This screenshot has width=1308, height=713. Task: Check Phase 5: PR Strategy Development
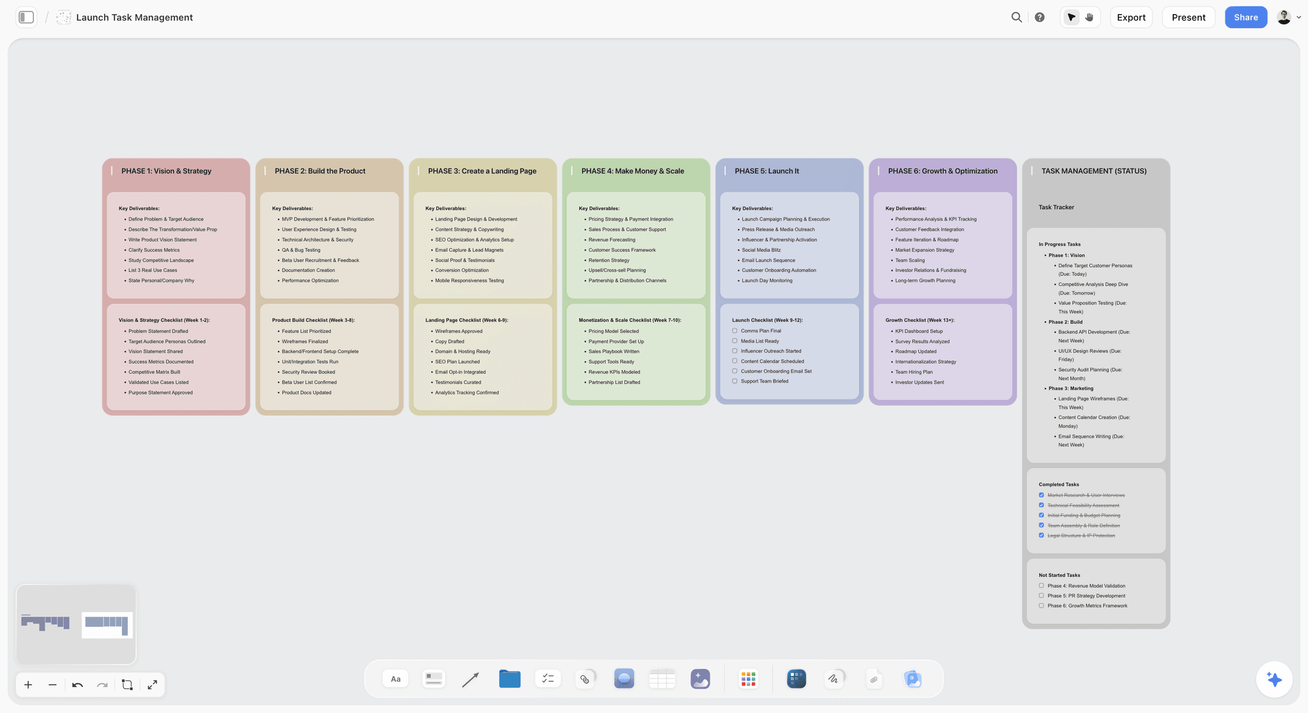click(x=1041, y=595)
